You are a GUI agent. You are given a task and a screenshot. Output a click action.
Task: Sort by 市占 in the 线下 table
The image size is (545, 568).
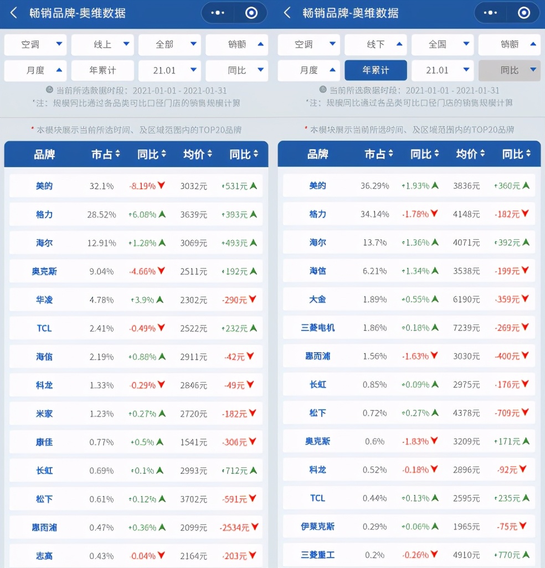point(378,154)
